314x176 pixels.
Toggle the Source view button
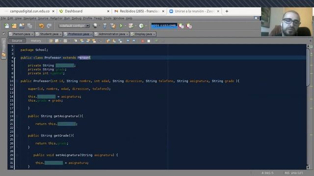(x=17, y=41)
